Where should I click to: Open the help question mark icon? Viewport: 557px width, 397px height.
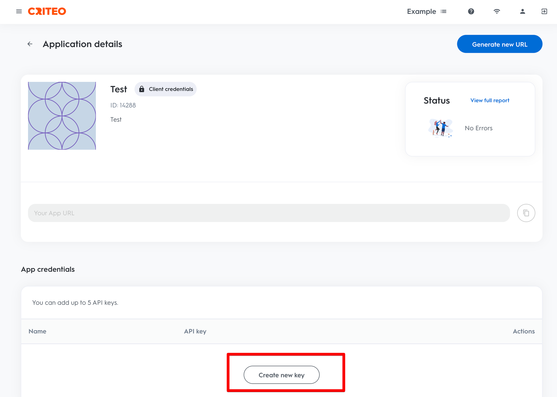click(x=471, y=11)
